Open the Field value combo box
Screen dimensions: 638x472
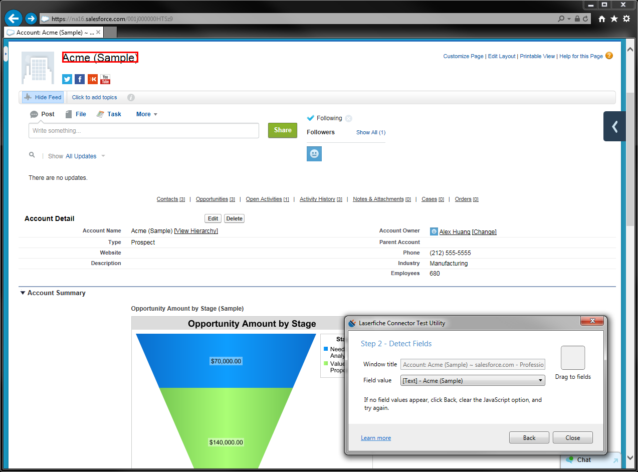click(473, 380)
